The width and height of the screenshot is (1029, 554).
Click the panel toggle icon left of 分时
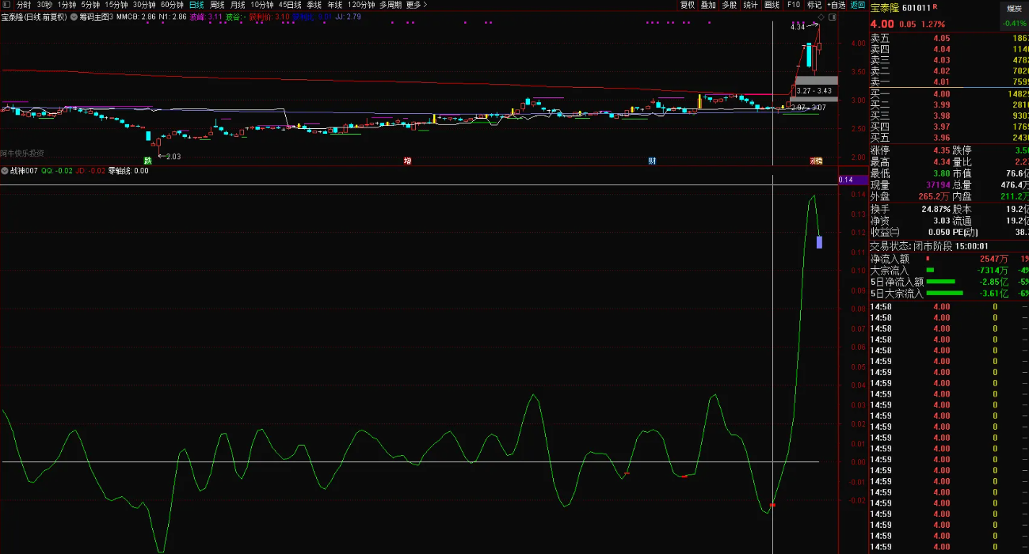pos(6,5)
